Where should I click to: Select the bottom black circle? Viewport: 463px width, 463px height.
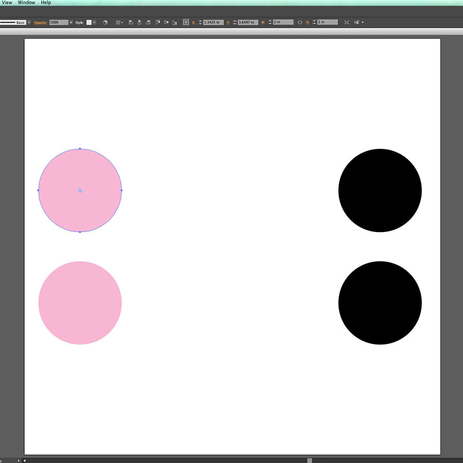(380, 302)
